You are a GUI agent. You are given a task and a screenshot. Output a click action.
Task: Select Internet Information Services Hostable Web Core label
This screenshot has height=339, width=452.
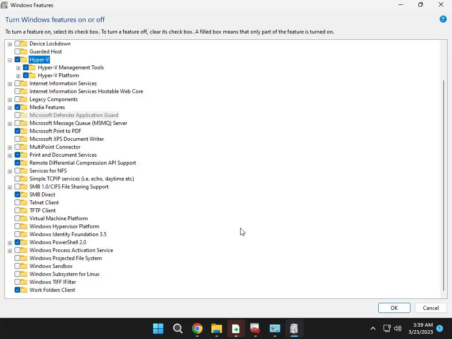point(86,91)
